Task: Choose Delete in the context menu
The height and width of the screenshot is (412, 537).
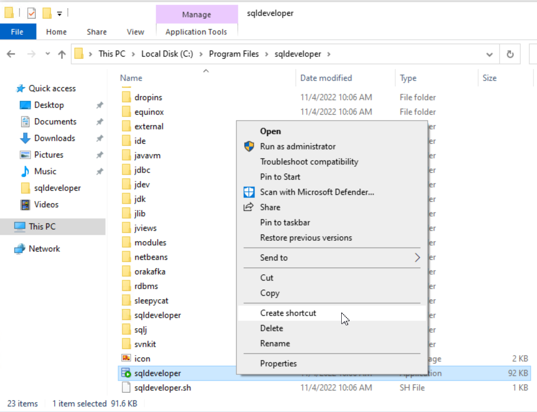Action: click(x=332, y=329)
